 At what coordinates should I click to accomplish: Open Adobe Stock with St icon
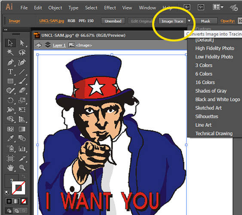[x=201, y=7]
